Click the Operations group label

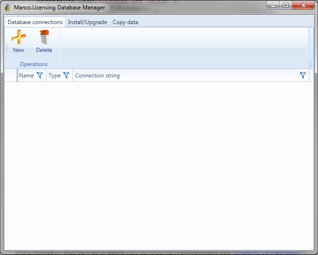click(34, 64)
